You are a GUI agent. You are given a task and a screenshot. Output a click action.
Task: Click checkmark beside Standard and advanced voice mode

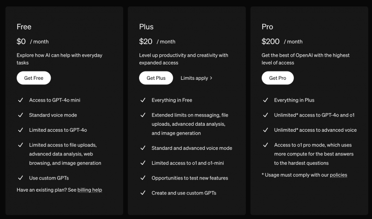tap(143, 148)
